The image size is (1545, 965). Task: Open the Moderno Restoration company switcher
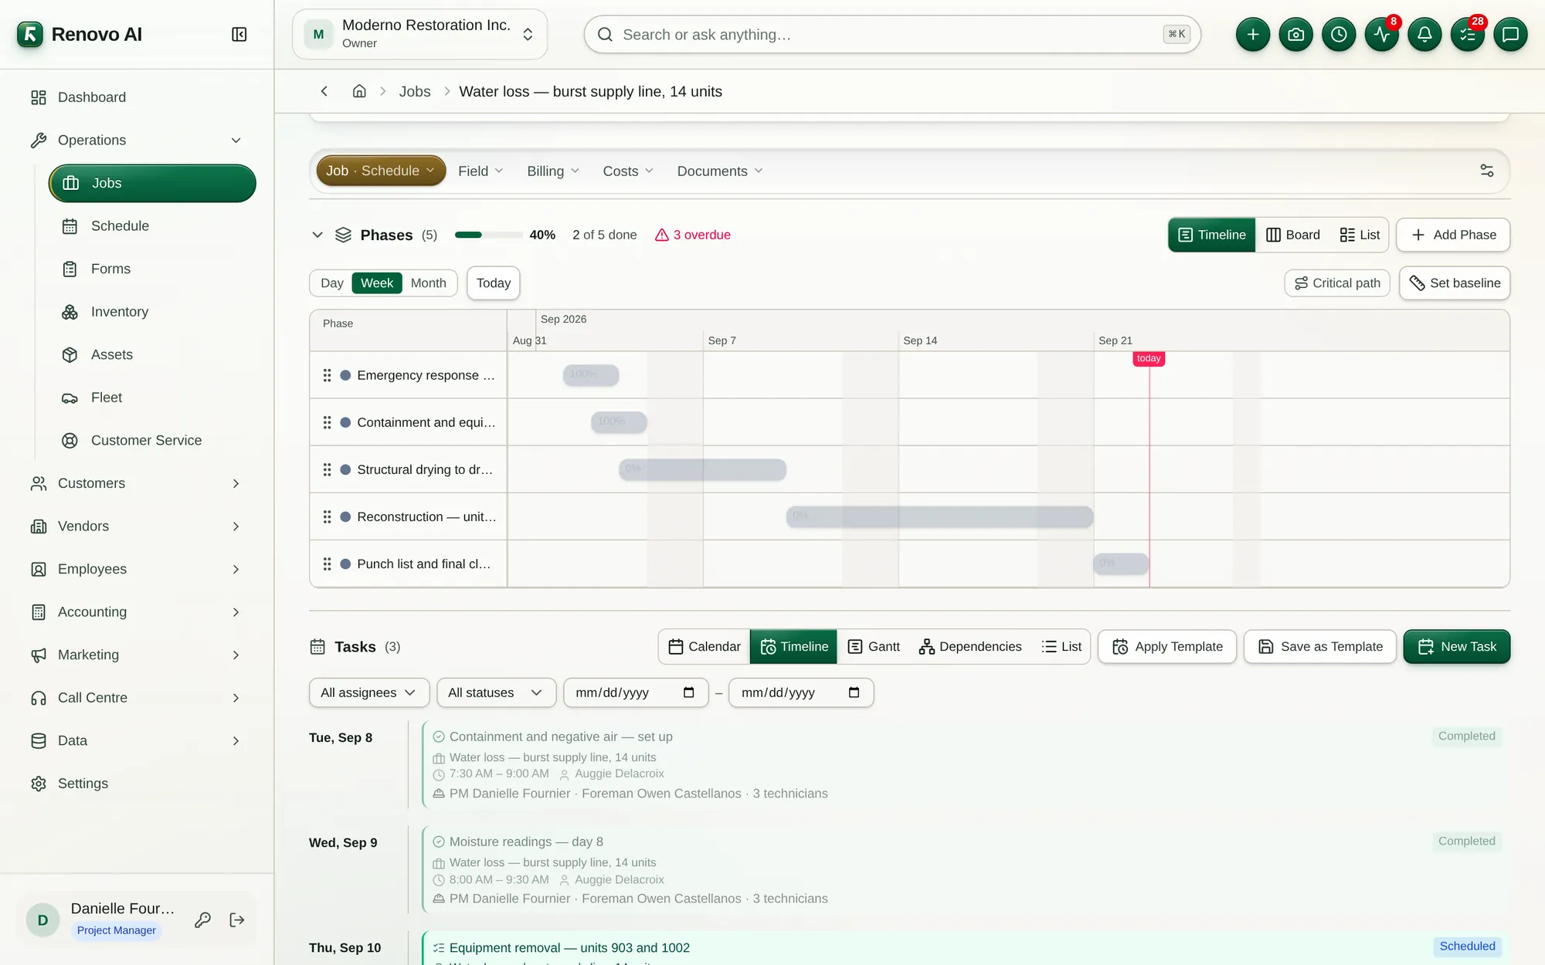(420, 35)
